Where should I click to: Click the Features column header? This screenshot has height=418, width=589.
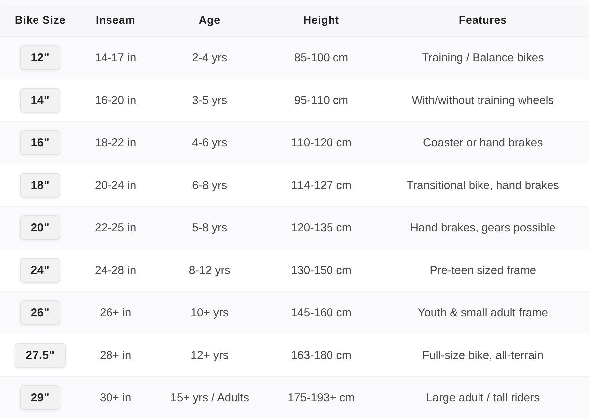tap(482, 20)
